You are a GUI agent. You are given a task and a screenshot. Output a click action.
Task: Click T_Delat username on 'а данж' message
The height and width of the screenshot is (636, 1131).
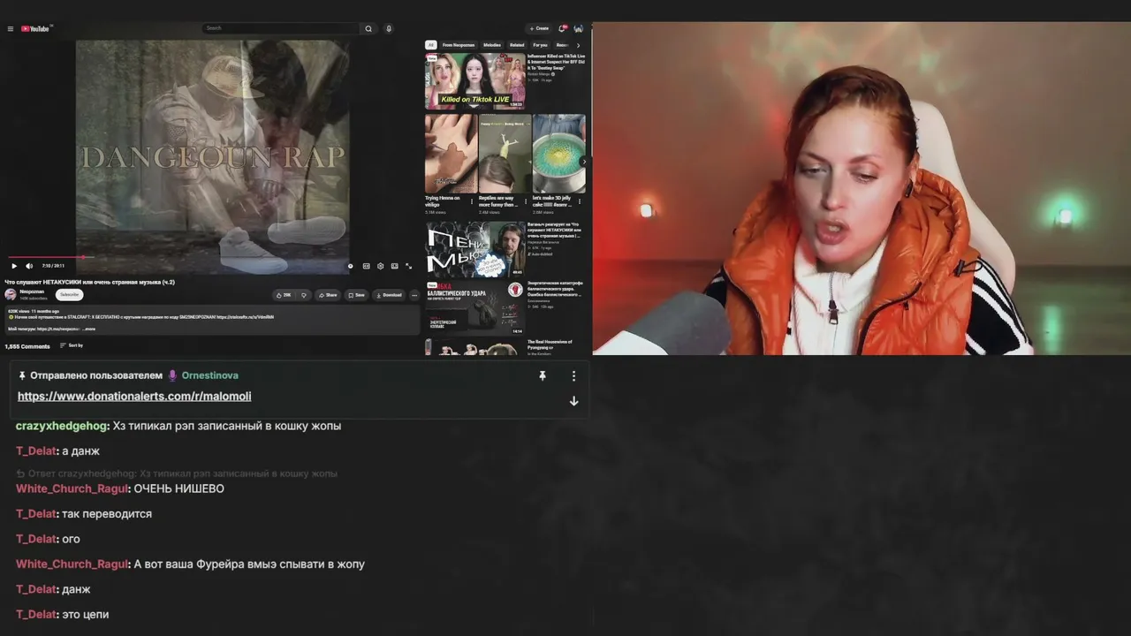point(36,450)
